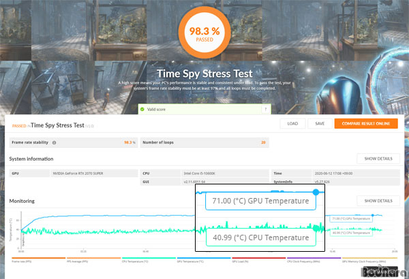Click the Number of loops label
This screenshot has height=279, width=409.
158,142
